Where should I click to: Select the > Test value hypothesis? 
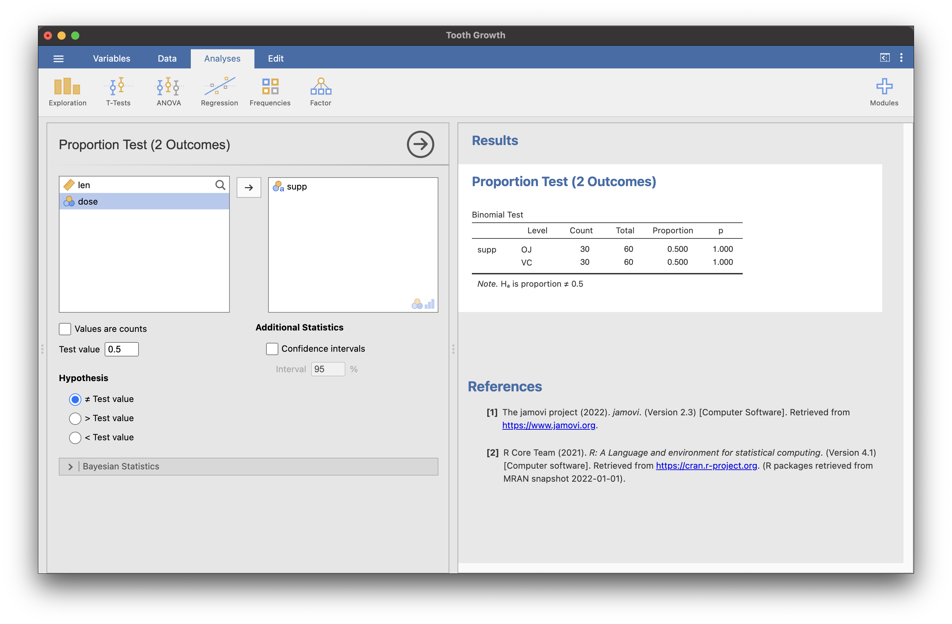[75, 418]
